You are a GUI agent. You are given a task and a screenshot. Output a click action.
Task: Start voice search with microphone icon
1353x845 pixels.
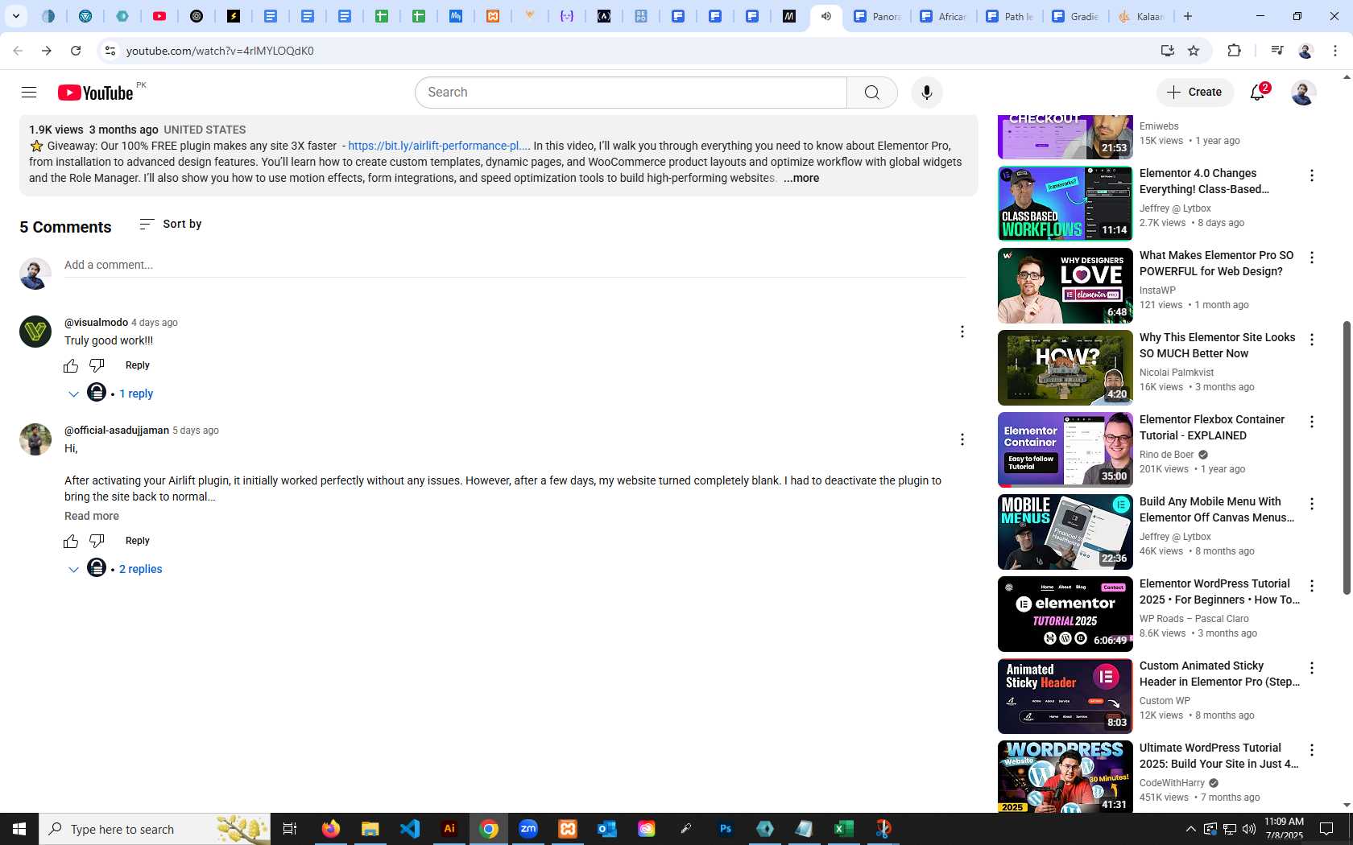[926, 93]
